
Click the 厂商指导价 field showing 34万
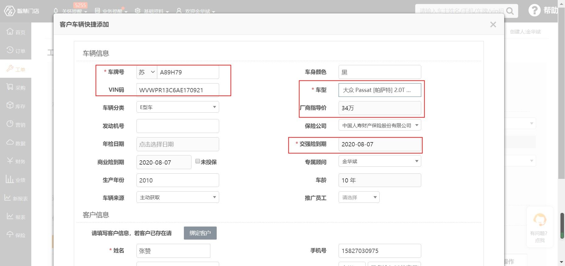(380, 108)
